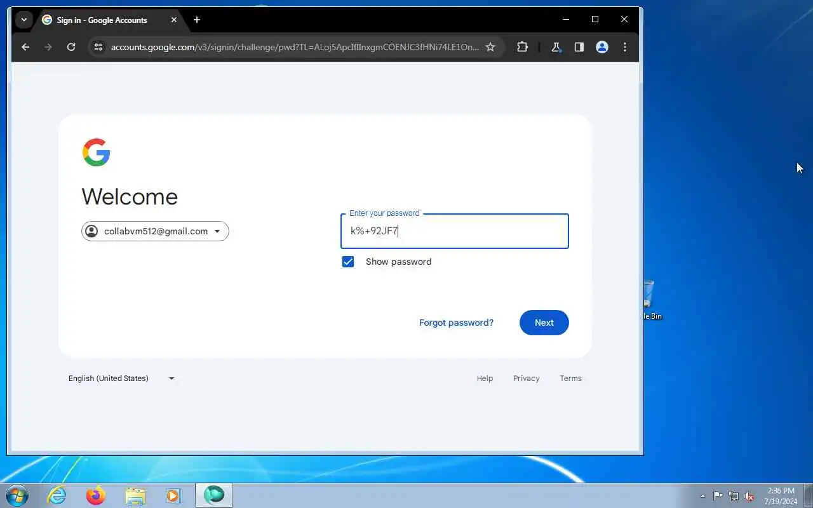
Task: Click inside the Enter your password field
Action: click(455, 231)
